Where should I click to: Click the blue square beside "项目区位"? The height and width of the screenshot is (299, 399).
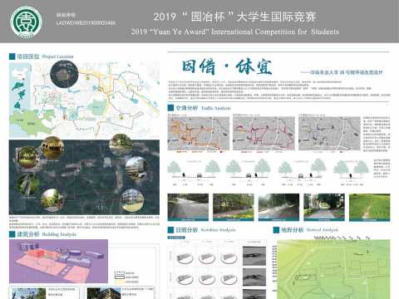[12, 56]
